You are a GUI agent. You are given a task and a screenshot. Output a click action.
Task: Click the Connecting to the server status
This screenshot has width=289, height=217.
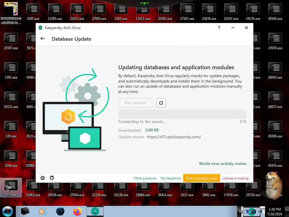coord(142,121)
